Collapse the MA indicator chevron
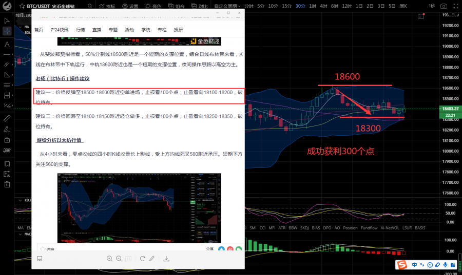462x275 pixels. (21, 27)
